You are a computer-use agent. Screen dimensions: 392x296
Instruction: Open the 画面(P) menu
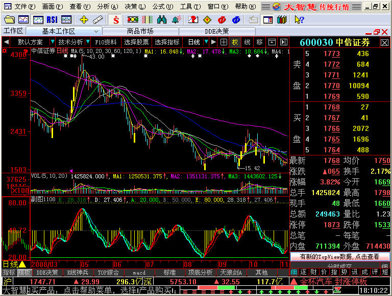tap(52, 7)
